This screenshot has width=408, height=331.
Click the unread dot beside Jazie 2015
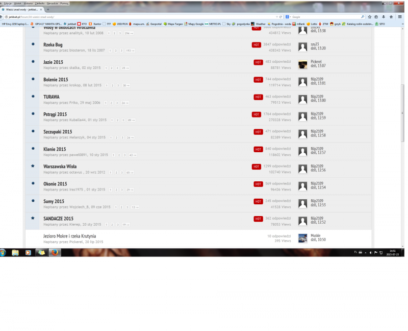33,62
